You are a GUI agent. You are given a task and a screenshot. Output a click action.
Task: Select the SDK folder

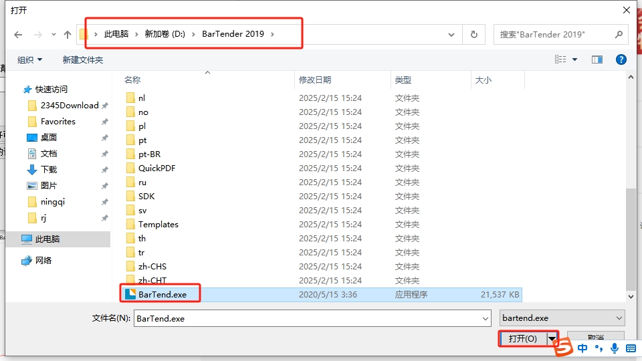click(146, 197)
